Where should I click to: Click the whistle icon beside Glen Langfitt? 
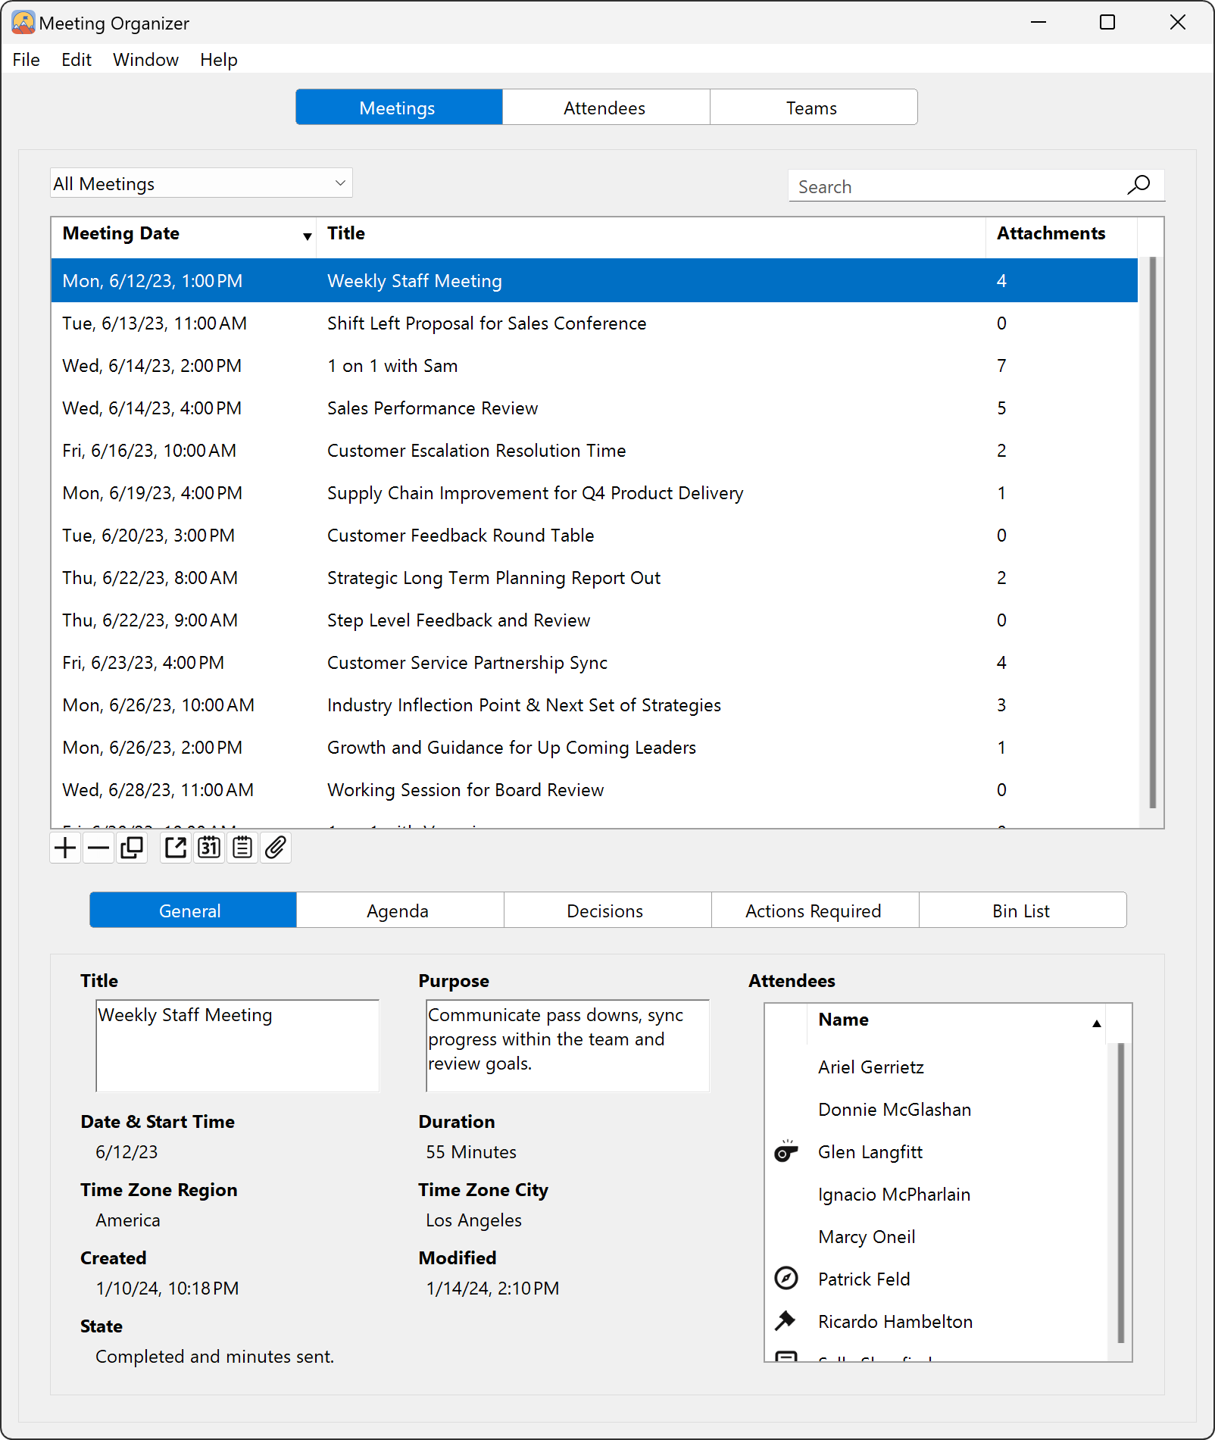point(787,1151)
